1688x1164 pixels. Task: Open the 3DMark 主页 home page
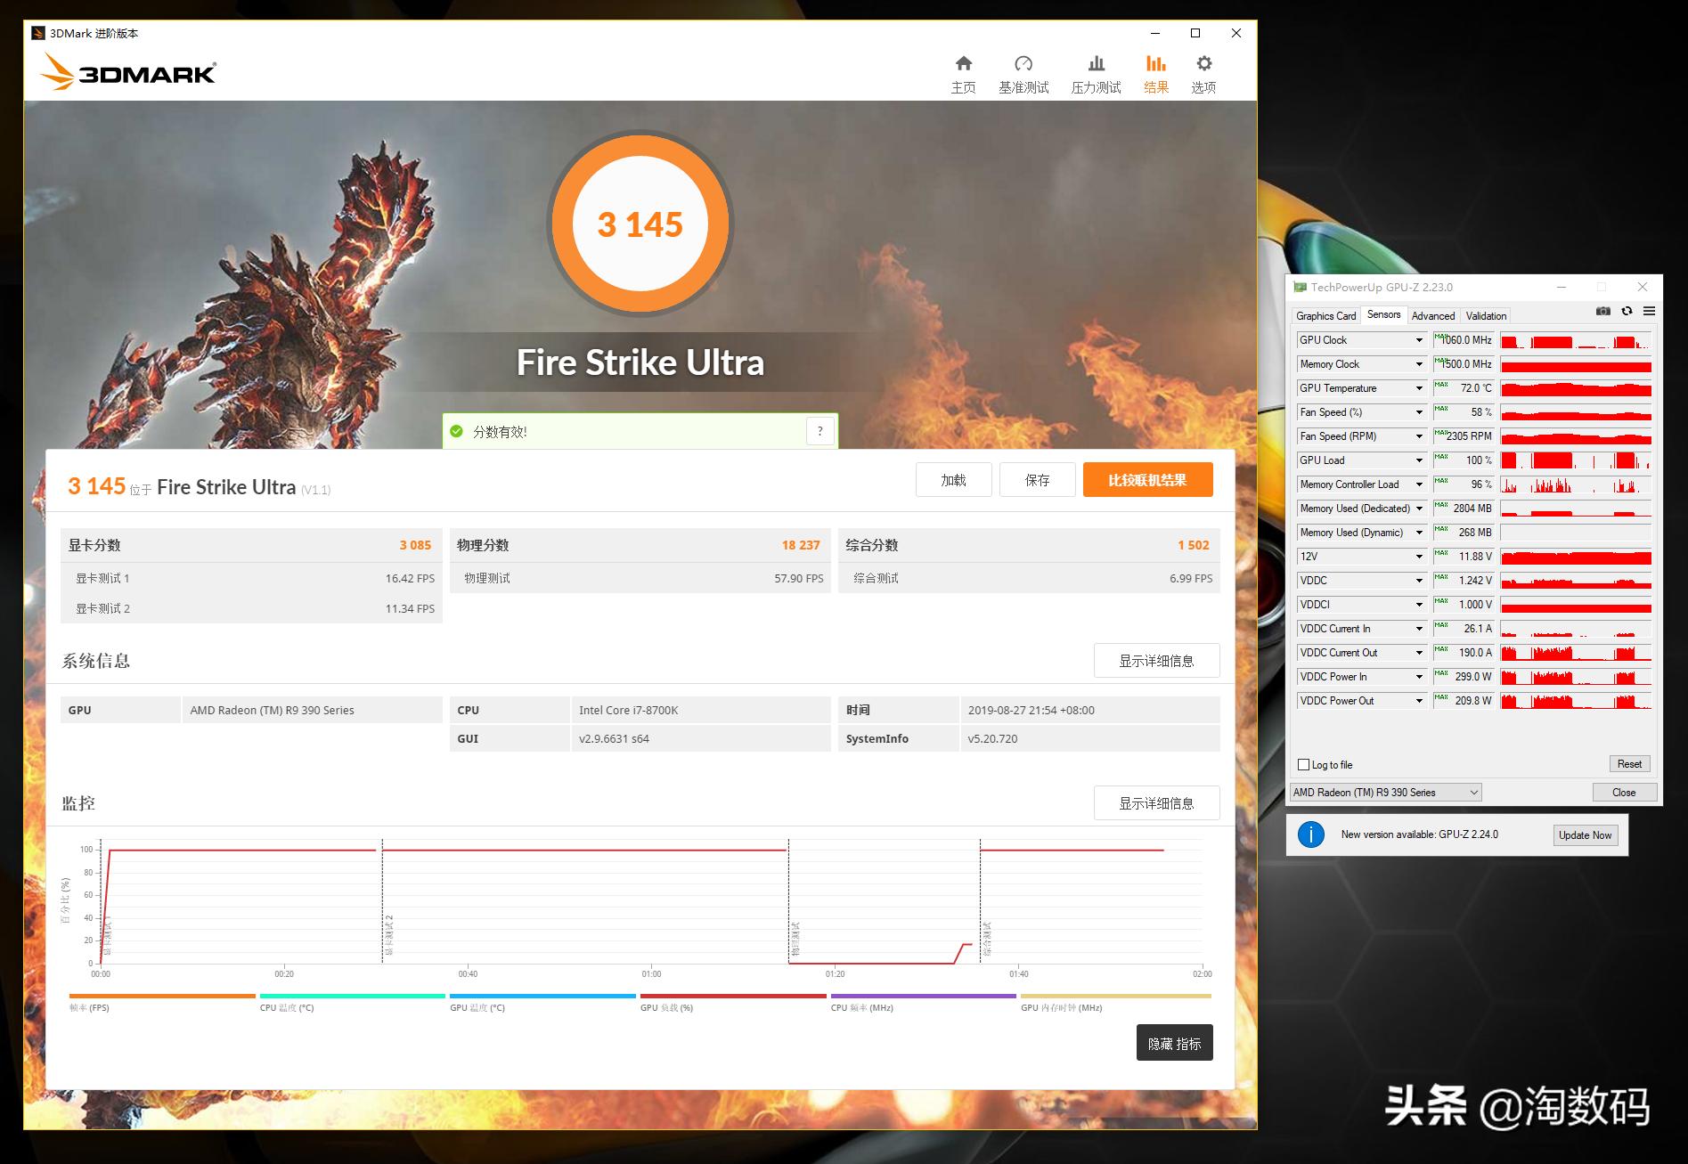click(x=963, y=71)
